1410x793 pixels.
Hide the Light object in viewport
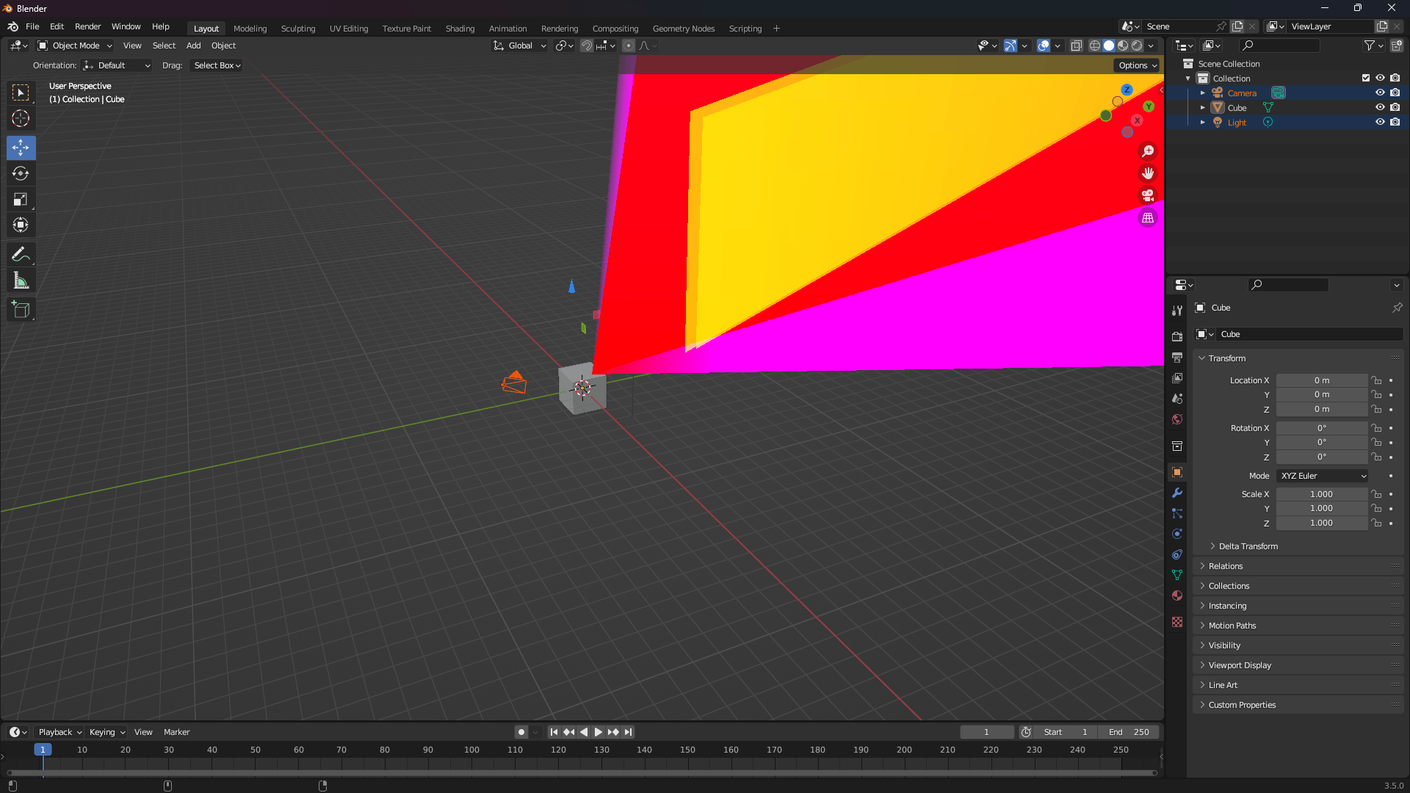[1381, 122]
